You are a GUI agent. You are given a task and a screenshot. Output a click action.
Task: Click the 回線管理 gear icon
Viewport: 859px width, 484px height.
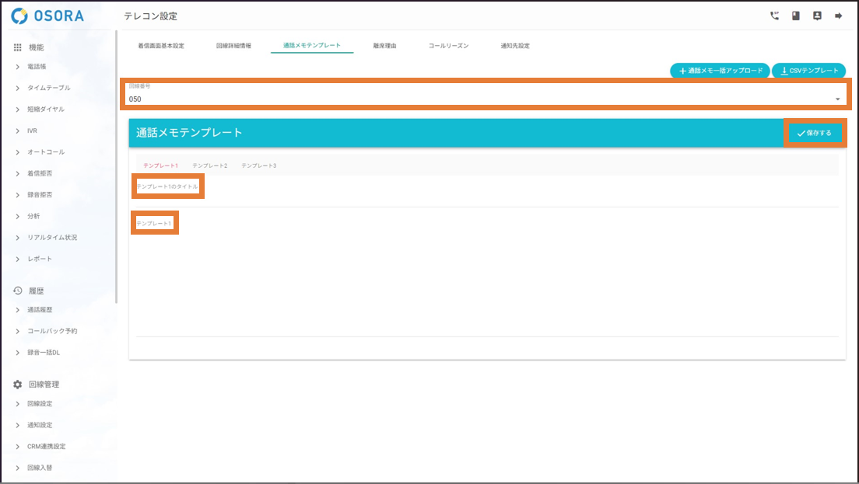coord(17,385)
